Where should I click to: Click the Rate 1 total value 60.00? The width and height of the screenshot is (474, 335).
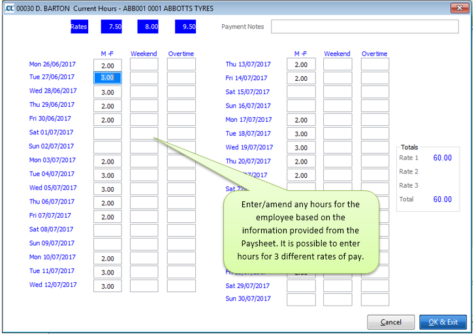(442, 158)
